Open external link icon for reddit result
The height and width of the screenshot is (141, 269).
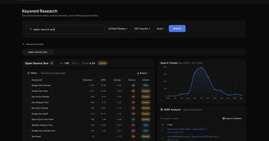(x=206, y=129)
